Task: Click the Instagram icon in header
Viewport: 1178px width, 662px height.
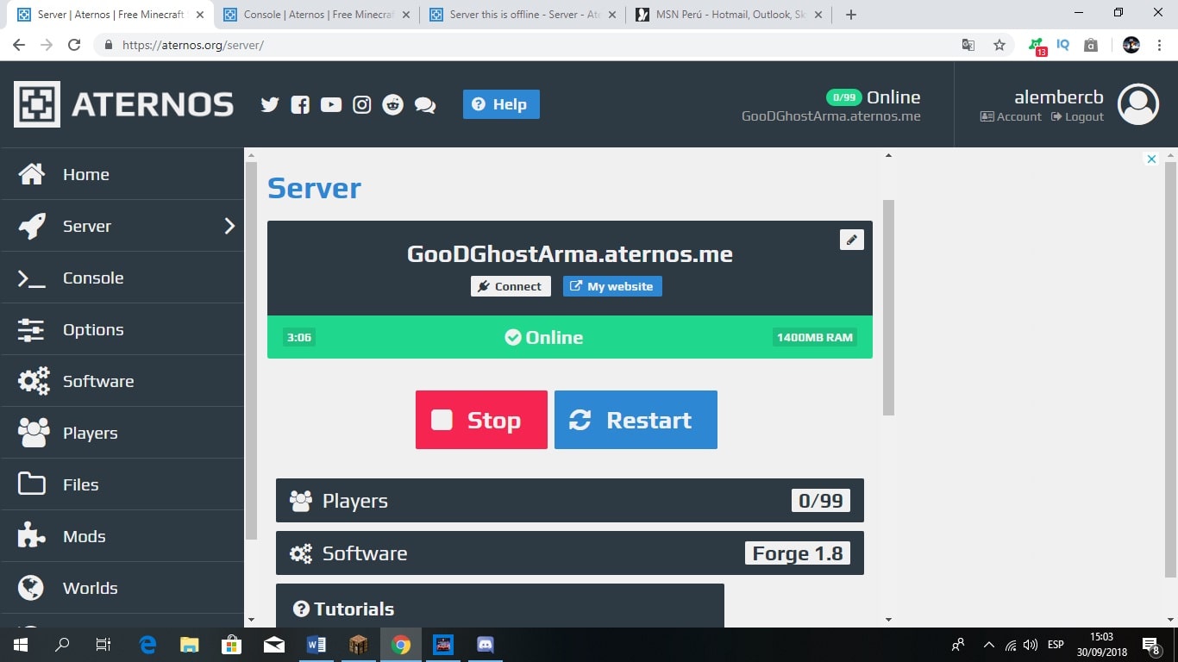Action: click(362, 105)
